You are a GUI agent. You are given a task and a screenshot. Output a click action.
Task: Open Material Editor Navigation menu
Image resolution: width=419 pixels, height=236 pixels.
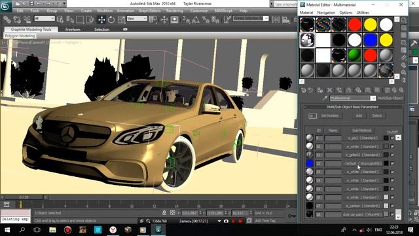(326, 12)
